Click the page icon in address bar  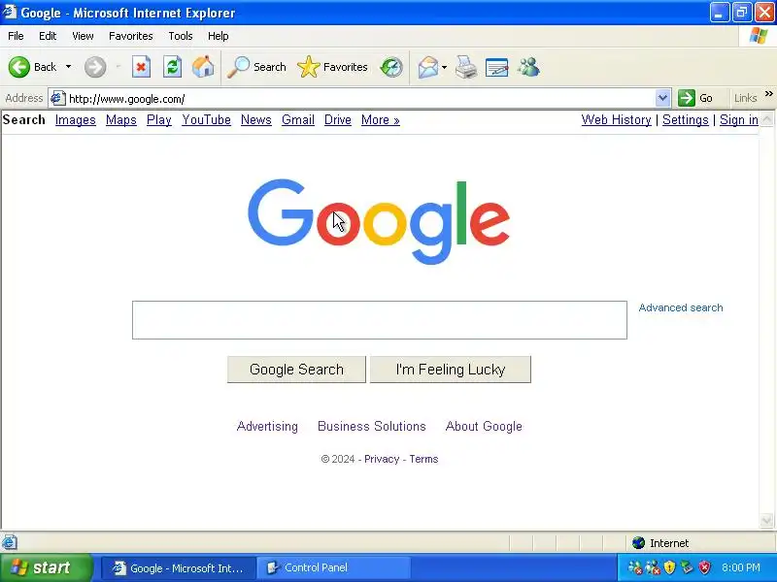click(x=57, y=98)
